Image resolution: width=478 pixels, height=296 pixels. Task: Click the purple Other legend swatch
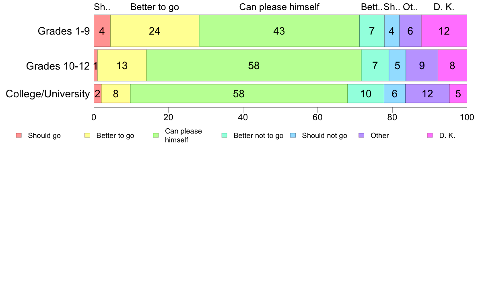(x=362, y=136)
